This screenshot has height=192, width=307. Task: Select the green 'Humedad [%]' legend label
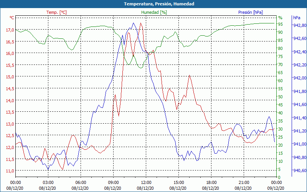[x=154, y=12]
